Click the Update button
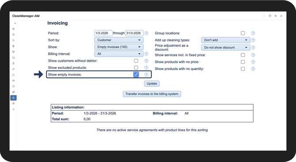The image size is (296, 162). 152,84
